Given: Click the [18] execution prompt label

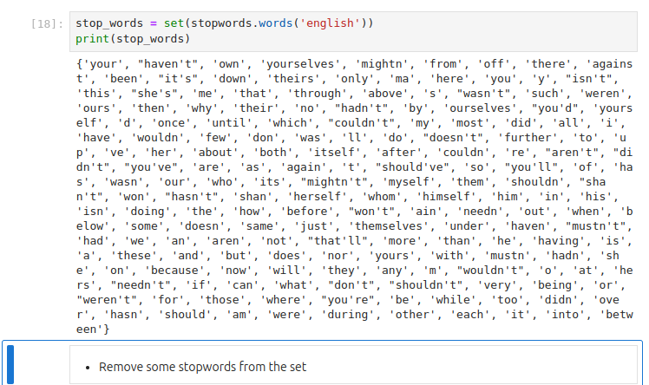Looking at the screenshot, I should click(43, 24).
